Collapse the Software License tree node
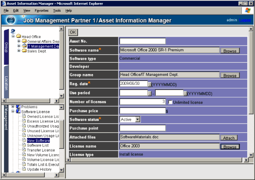The height and width of the screenshot is (180, 255). point(13,111)
